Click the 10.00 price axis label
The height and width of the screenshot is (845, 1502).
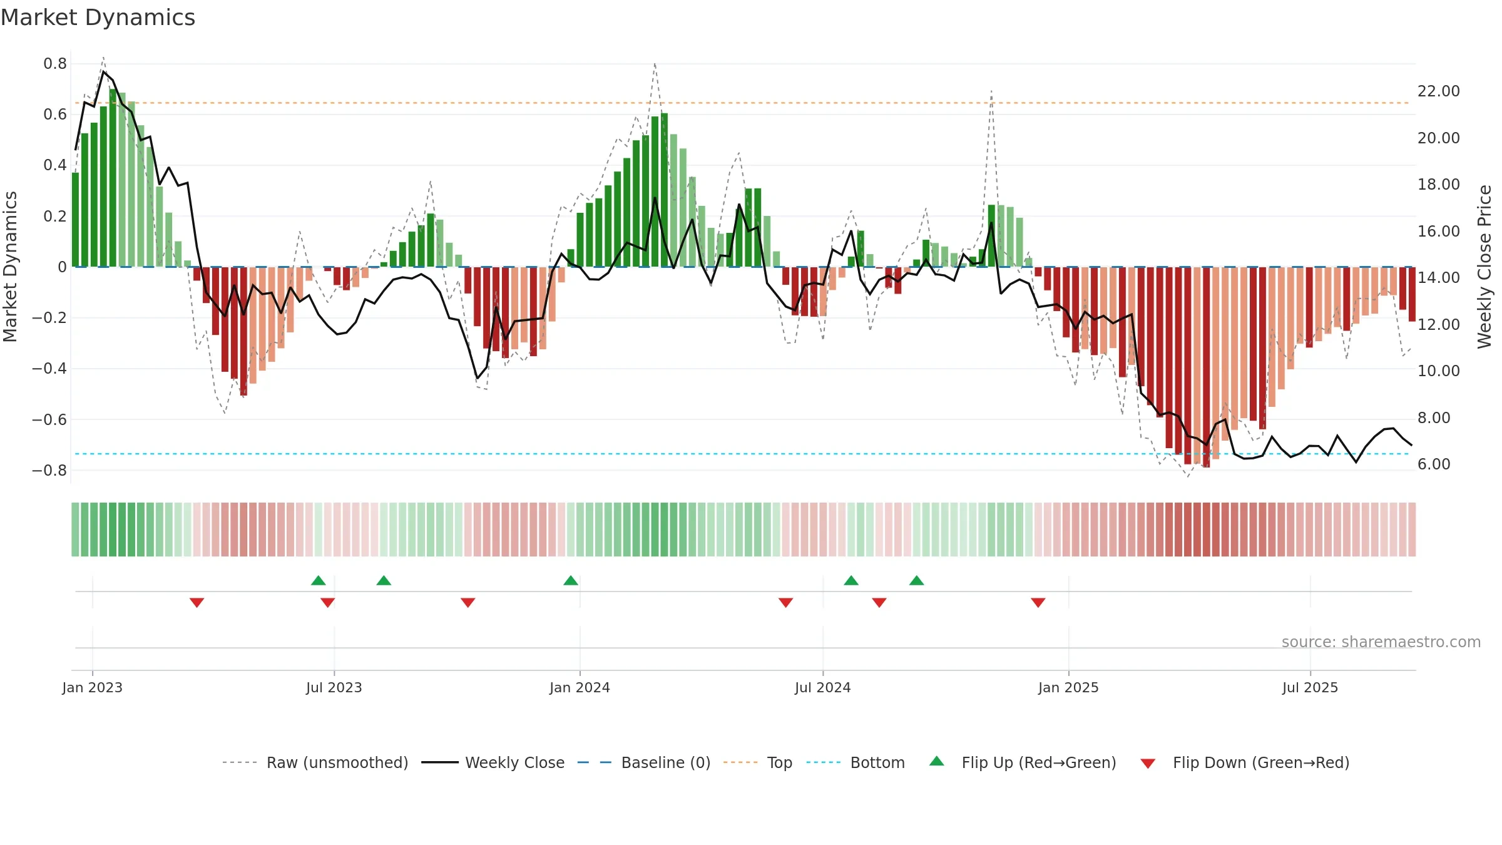(1439, 371)
